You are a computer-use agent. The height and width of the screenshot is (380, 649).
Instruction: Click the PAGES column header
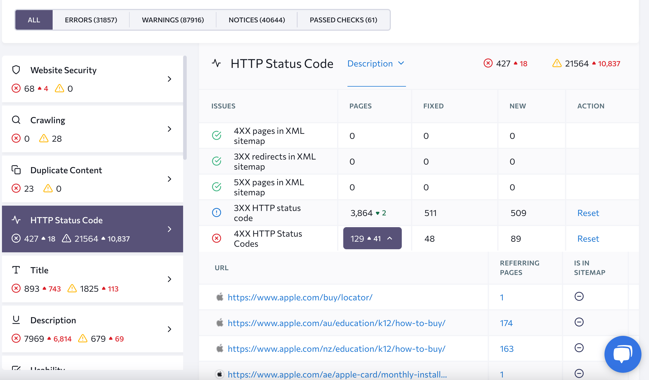(x=360, y=106)
